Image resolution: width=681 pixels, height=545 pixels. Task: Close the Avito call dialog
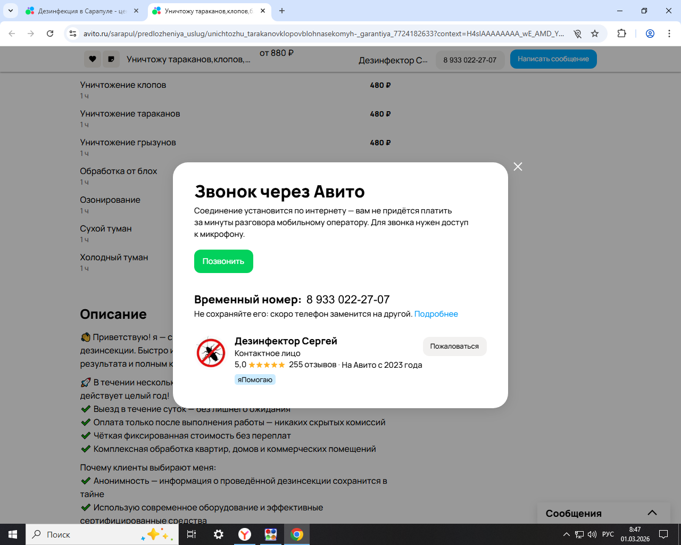(x=518, y=167)
